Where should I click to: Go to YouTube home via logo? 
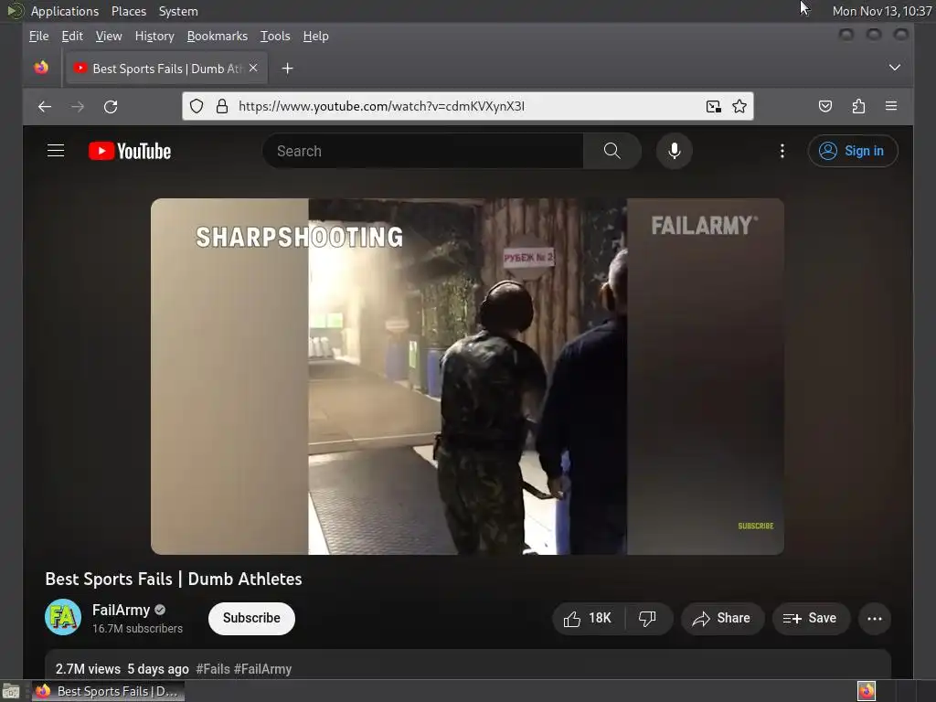[130, 151]
